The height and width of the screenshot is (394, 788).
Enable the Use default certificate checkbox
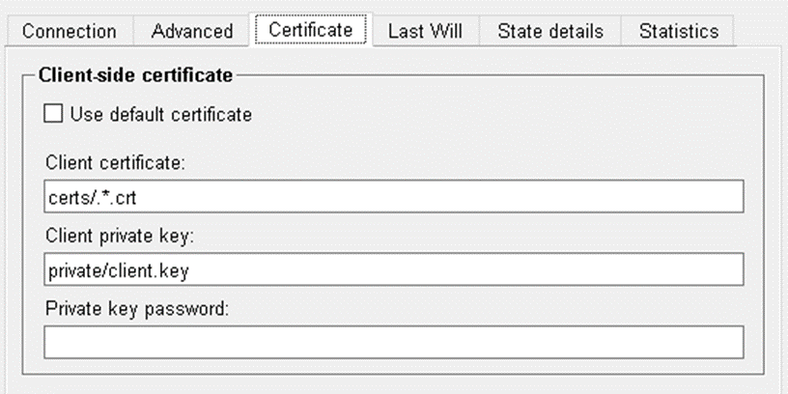53,115
